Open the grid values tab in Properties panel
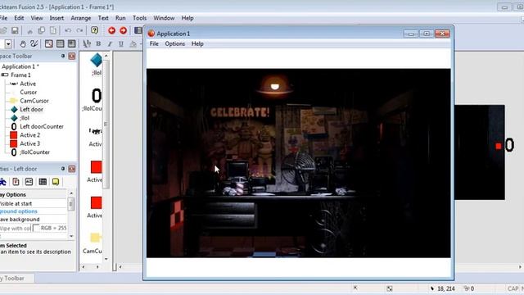The height and width of the screenshot is (295, 524). tap(43, 182)
